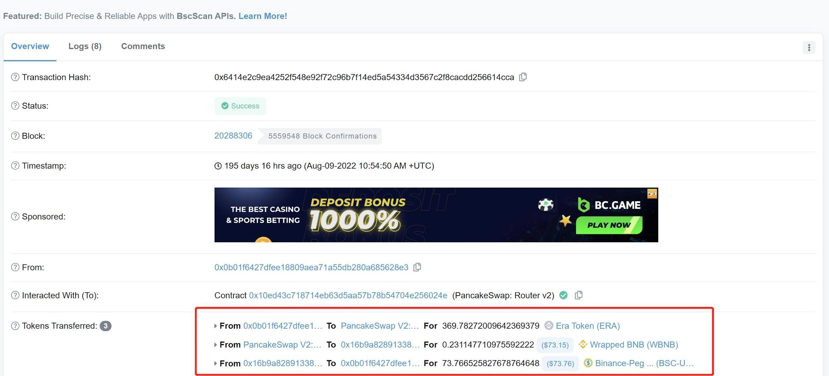Click help icon beside Status label
This screenshot has height=376, width=829.
[15, 106]
